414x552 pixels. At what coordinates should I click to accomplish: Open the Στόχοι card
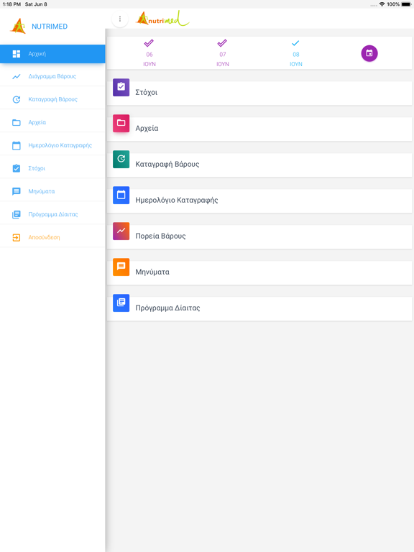(259, 93)
